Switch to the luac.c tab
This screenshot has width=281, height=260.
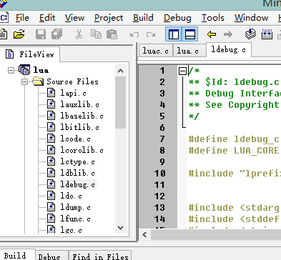155,51
